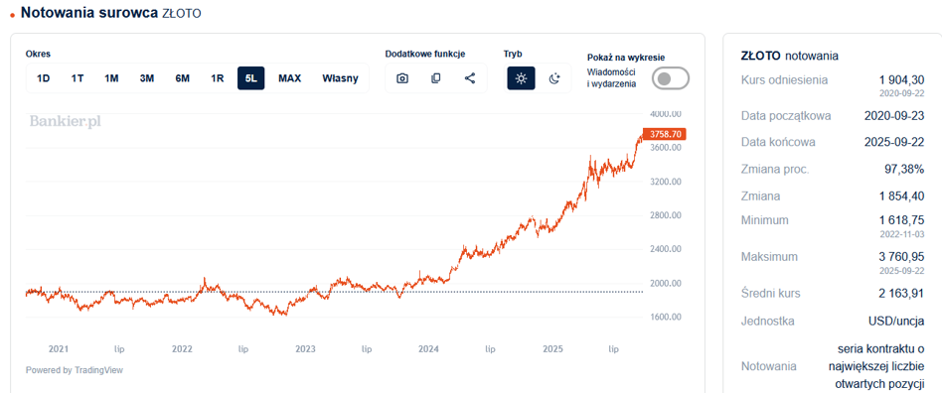Viewport: 942px width, 393px height.
Task: Show the MAX period range
Action: pyautogui.click(x=289, y=78)
